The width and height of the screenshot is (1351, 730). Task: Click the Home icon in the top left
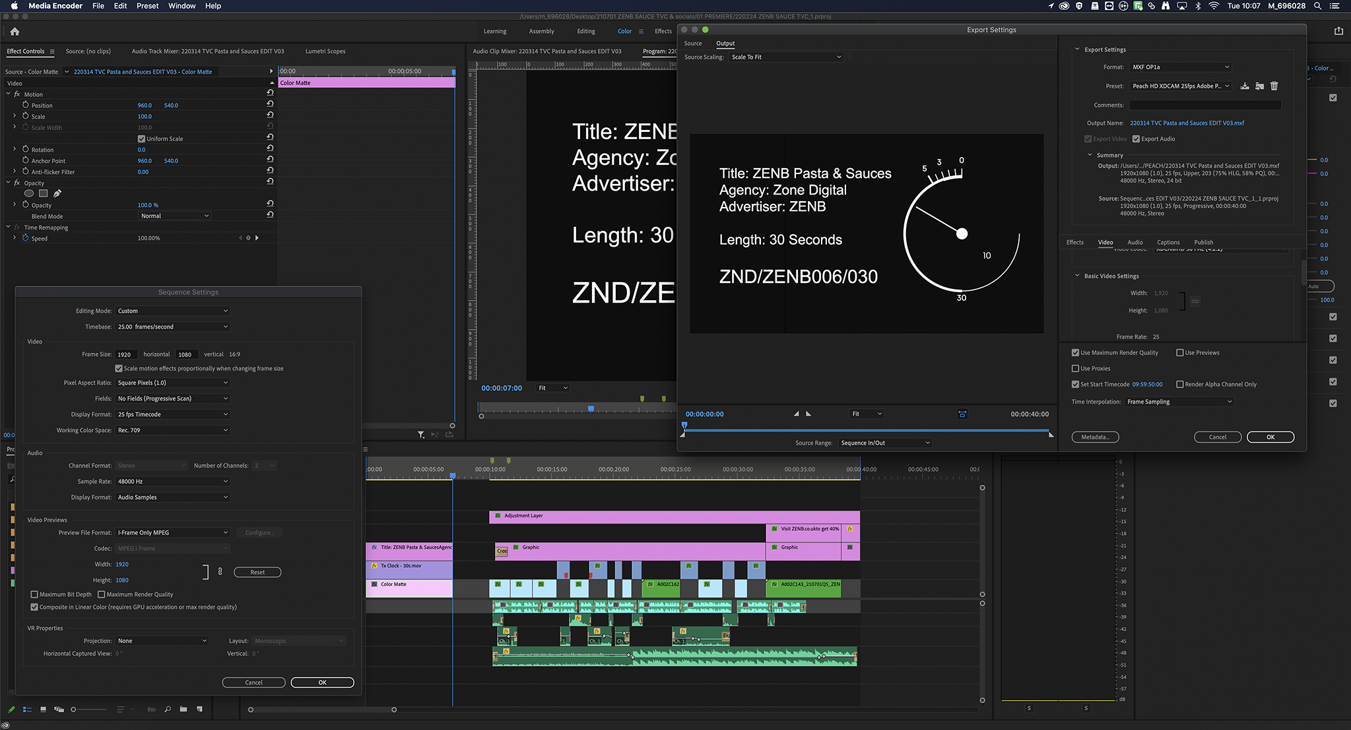click(x=15, y=31)
